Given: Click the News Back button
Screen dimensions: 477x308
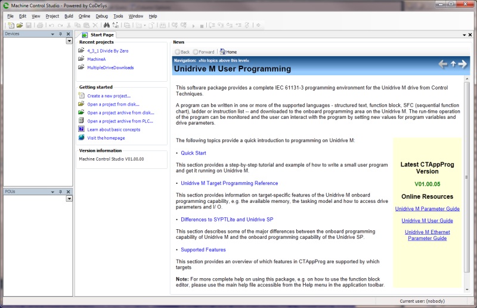Looking at the screenshot, I should [182, 52].
